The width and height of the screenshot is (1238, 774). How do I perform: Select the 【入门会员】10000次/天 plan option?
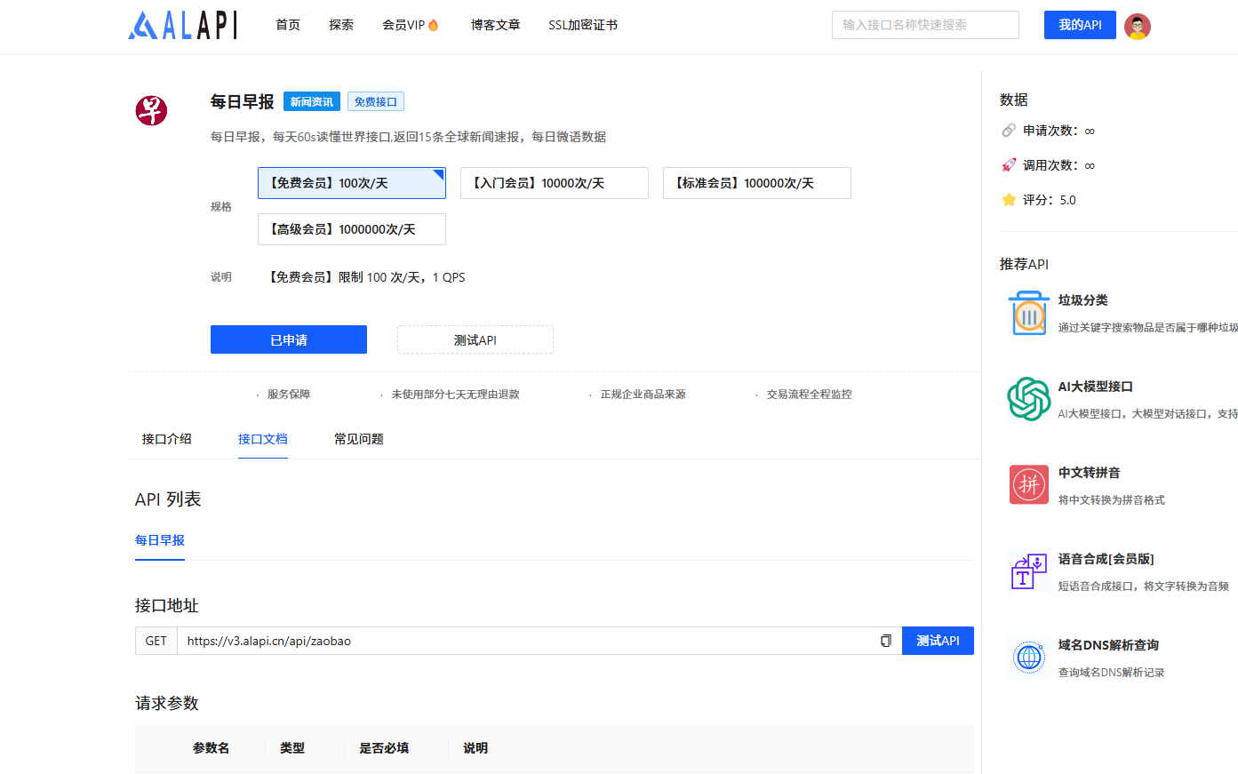coord(554,183)
